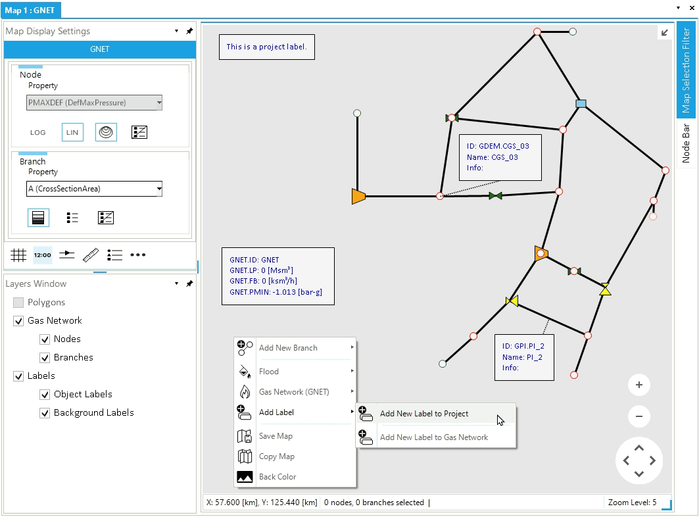Click the 12:00 time display icon
699x517 pixels.
(43, 255)
